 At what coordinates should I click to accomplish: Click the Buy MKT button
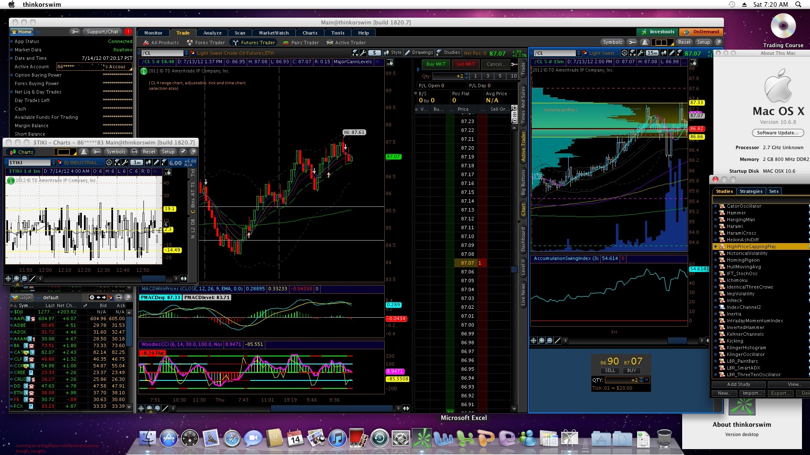pos(436,64)
